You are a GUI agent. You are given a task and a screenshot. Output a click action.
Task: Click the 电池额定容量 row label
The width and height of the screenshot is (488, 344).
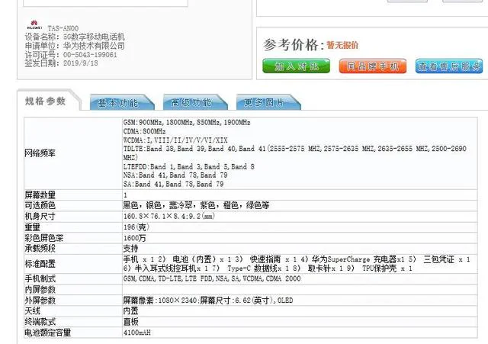click(47, 333)
